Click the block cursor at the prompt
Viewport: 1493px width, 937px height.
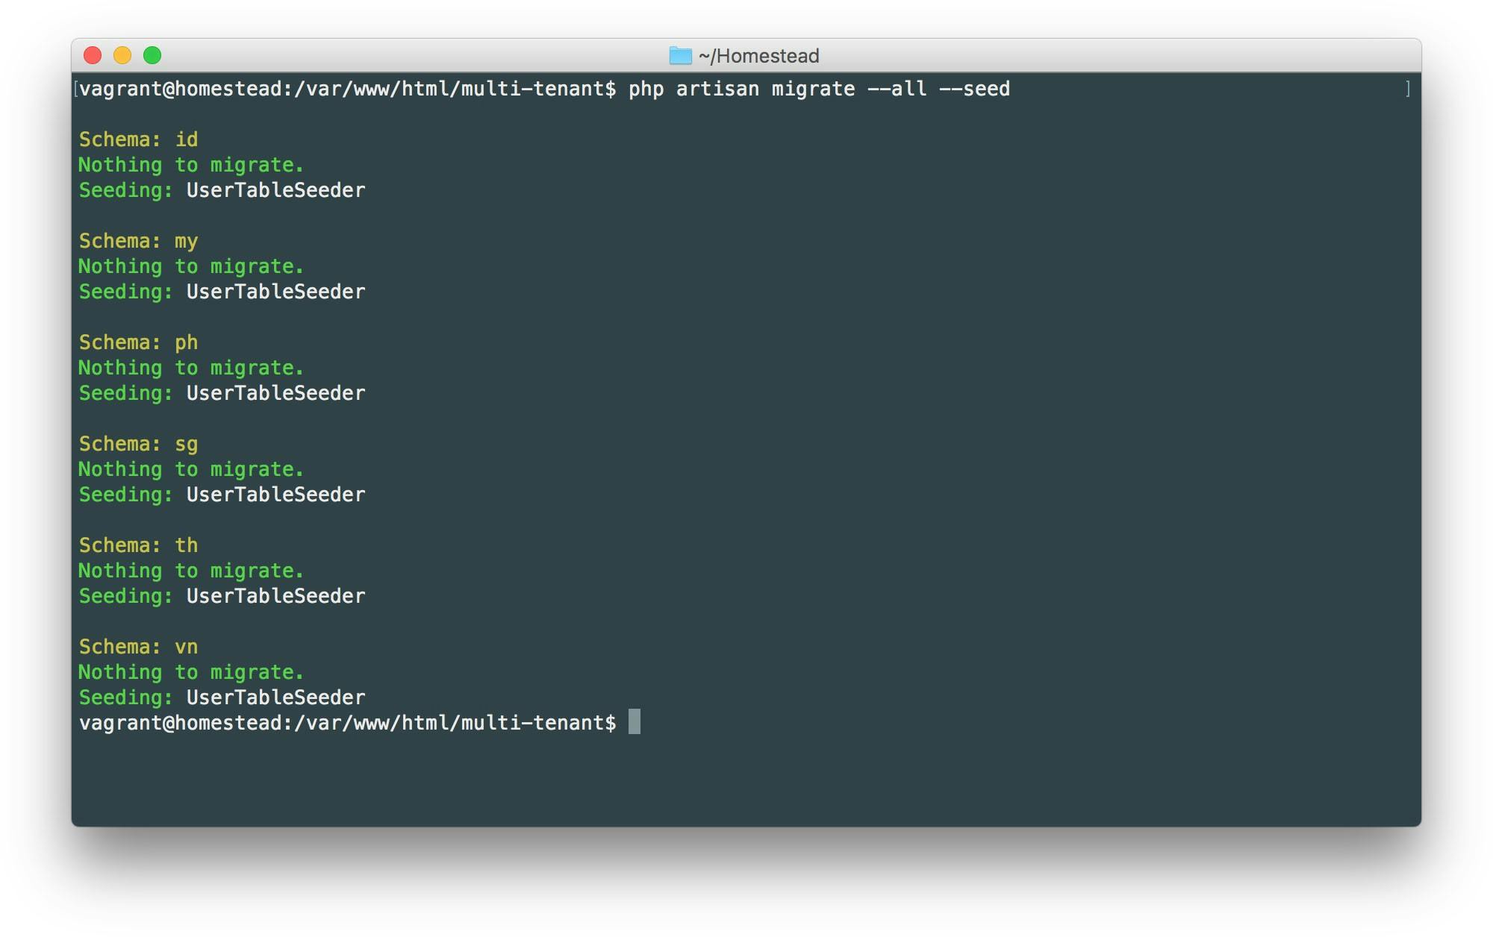click(x=635, y=721)
